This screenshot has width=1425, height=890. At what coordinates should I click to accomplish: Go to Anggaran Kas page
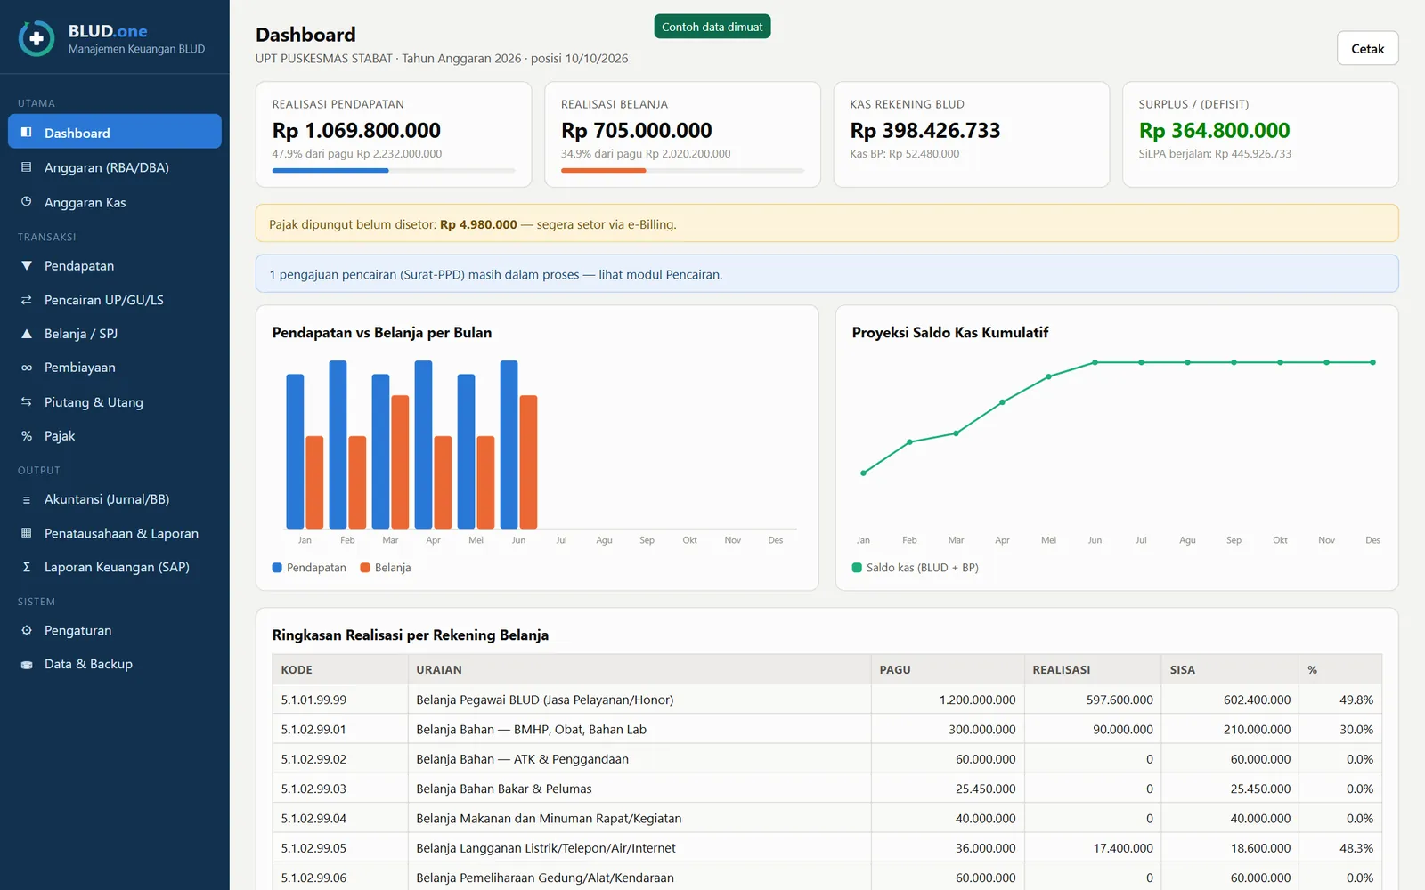[115, 202]
